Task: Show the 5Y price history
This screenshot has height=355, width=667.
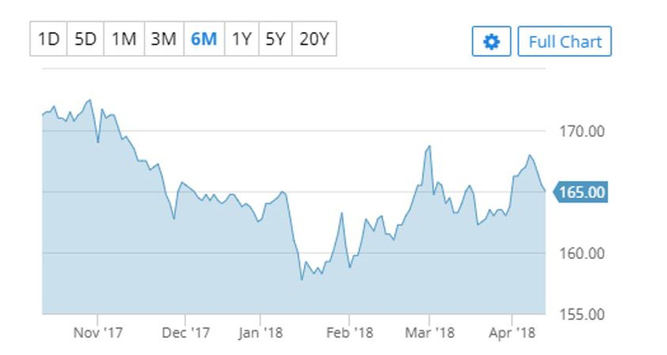Action: tap(275, 39)
